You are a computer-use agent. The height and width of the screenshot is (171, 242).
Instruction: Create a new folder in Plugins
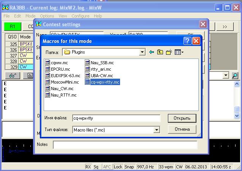coord(169,52)
